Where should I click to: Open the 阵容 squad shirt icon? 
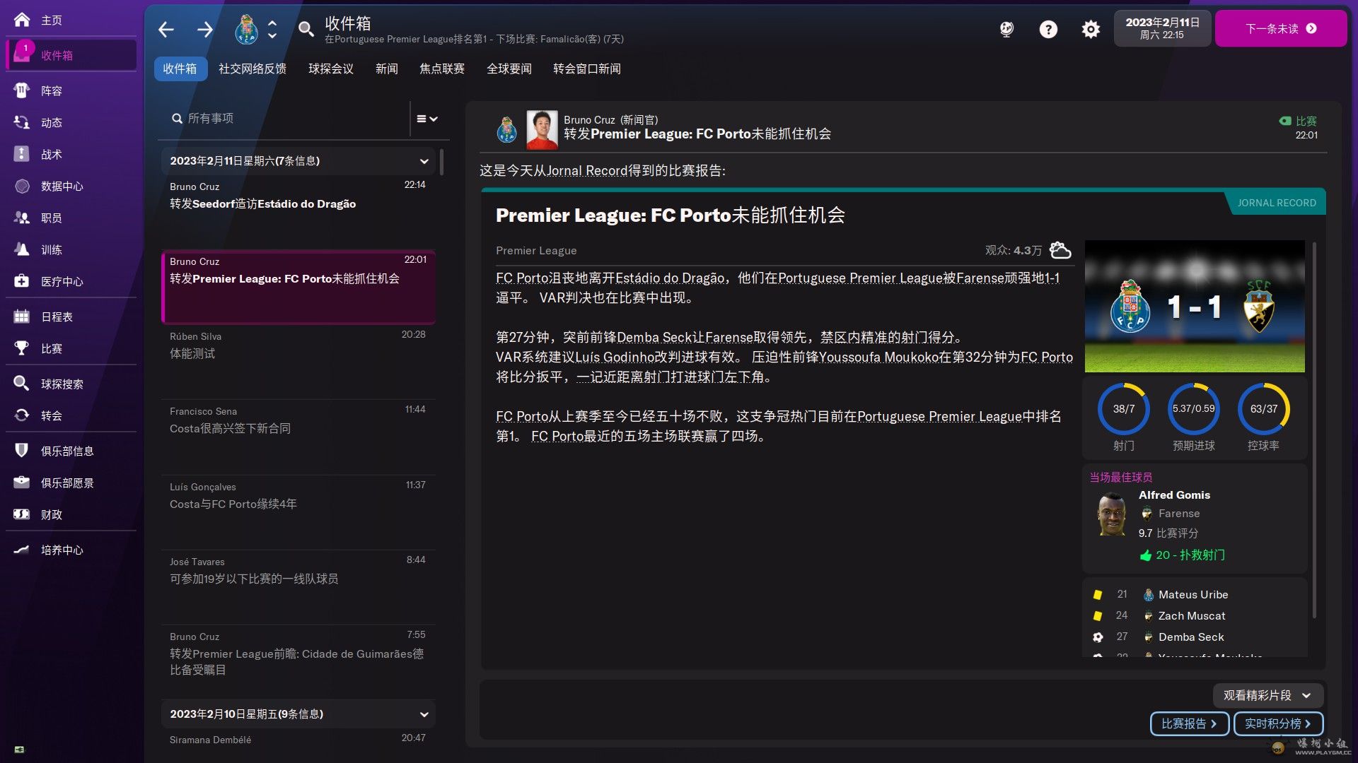click(x=22, y=90)
